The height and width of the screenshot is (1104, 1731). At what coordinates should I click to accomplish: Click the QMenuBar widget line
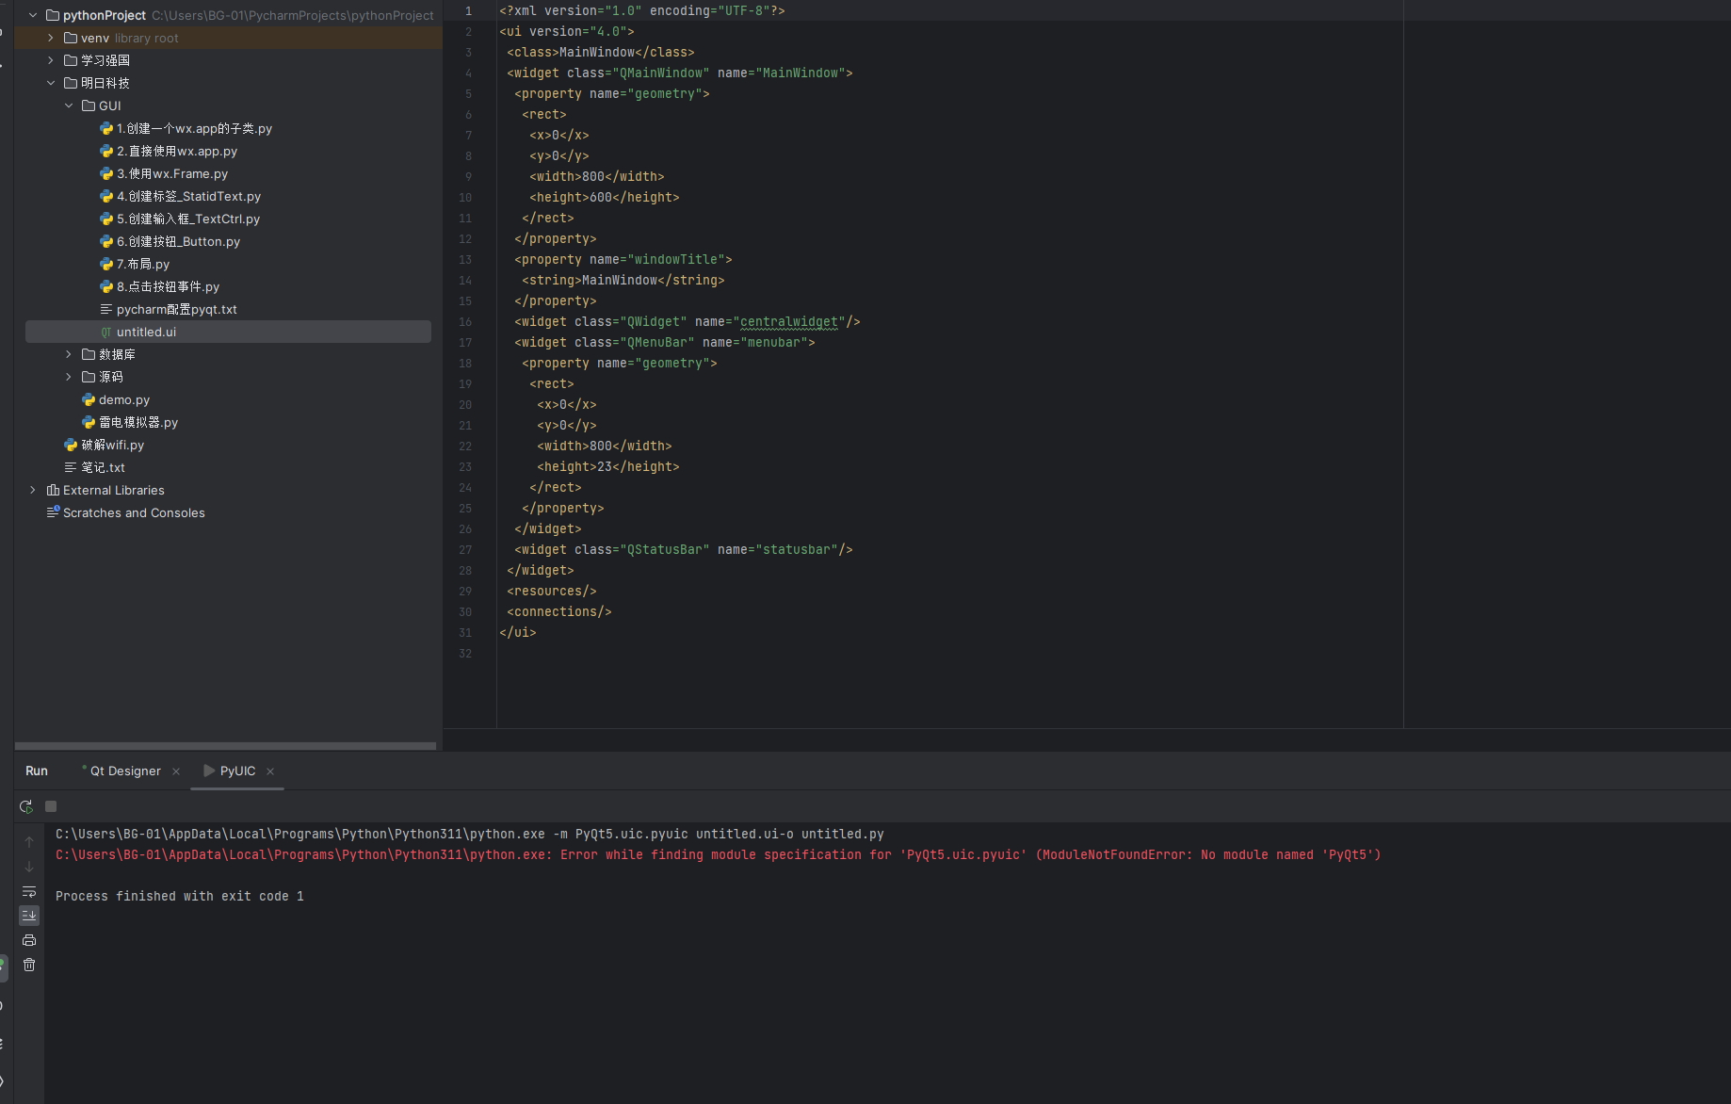click(665, 342)
